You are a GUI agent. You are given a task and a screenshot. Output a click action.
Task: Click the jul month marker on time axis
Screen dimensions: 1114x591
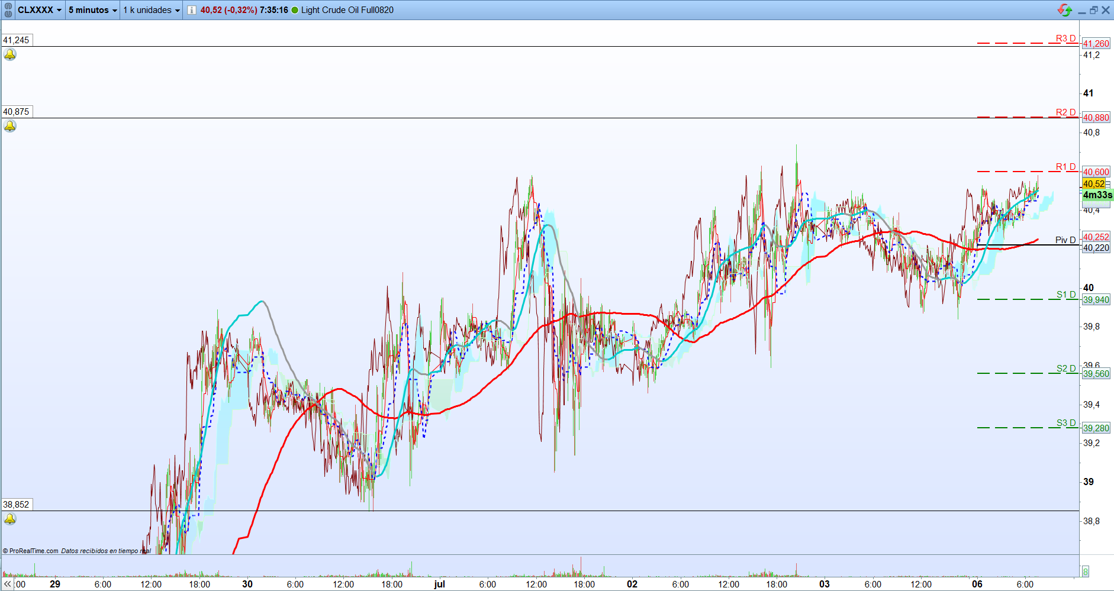[x=439, y=584]
